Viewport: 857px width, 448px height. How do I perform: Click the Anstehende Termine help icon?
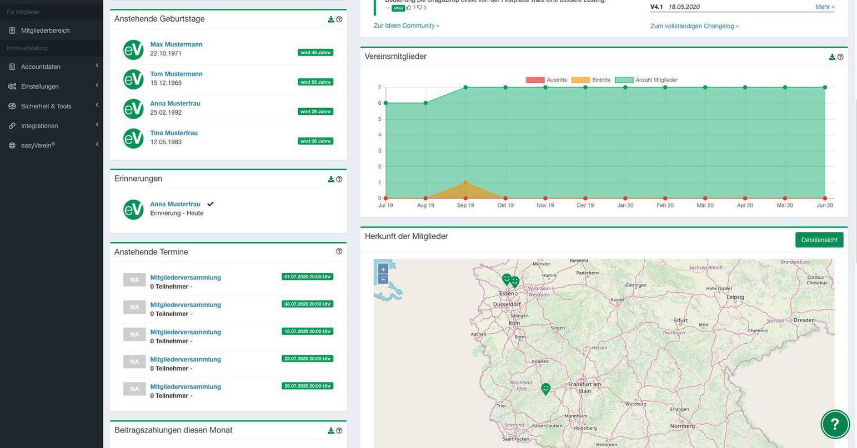[339, 251]
